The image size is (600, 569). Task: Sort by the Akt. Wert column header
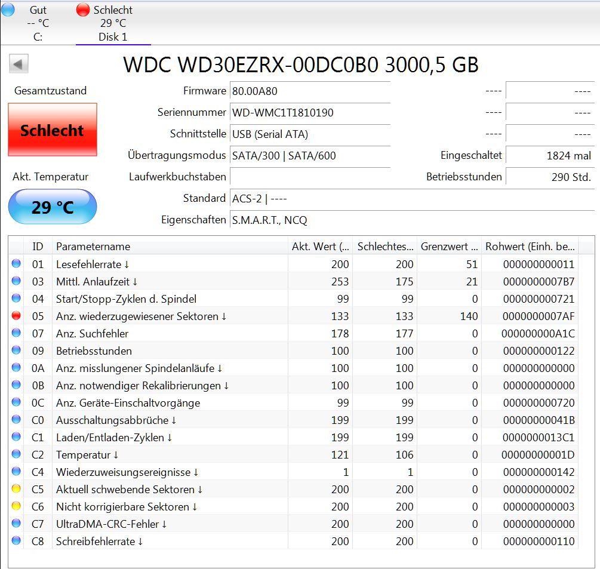320,246
